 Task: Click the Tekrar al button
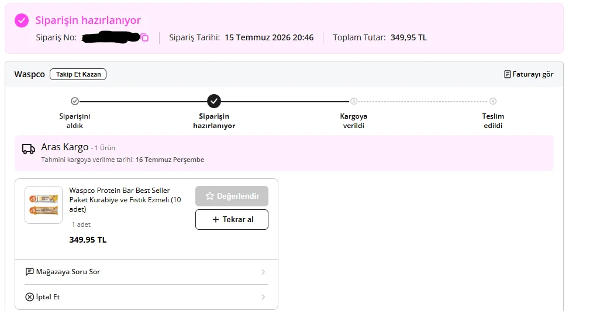coord(232,220)
